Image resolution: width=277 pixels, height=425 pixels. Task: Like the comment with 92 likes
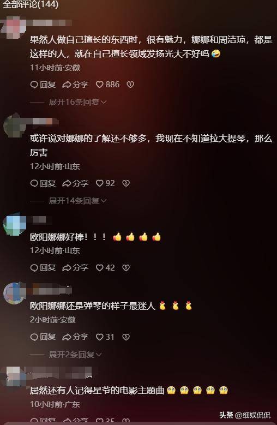(105, 183)
